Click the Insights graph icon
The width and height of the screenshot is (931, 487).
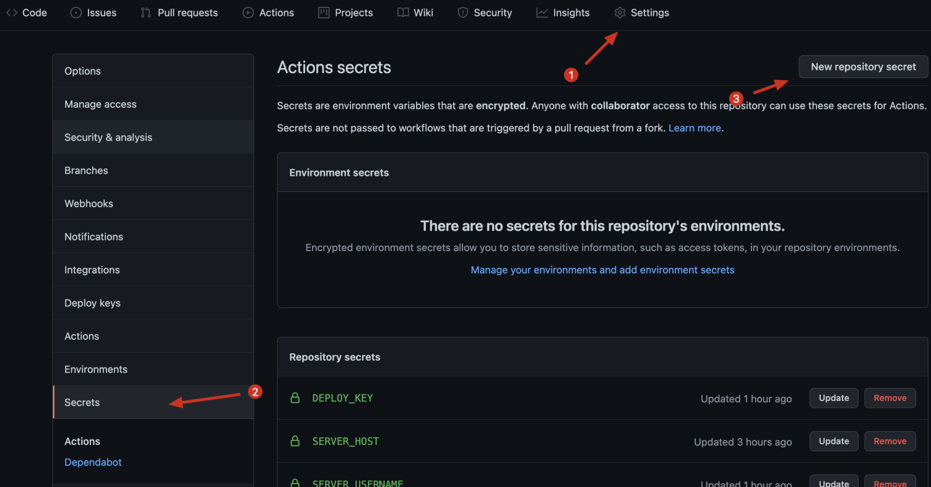click(x=542, y=12)
